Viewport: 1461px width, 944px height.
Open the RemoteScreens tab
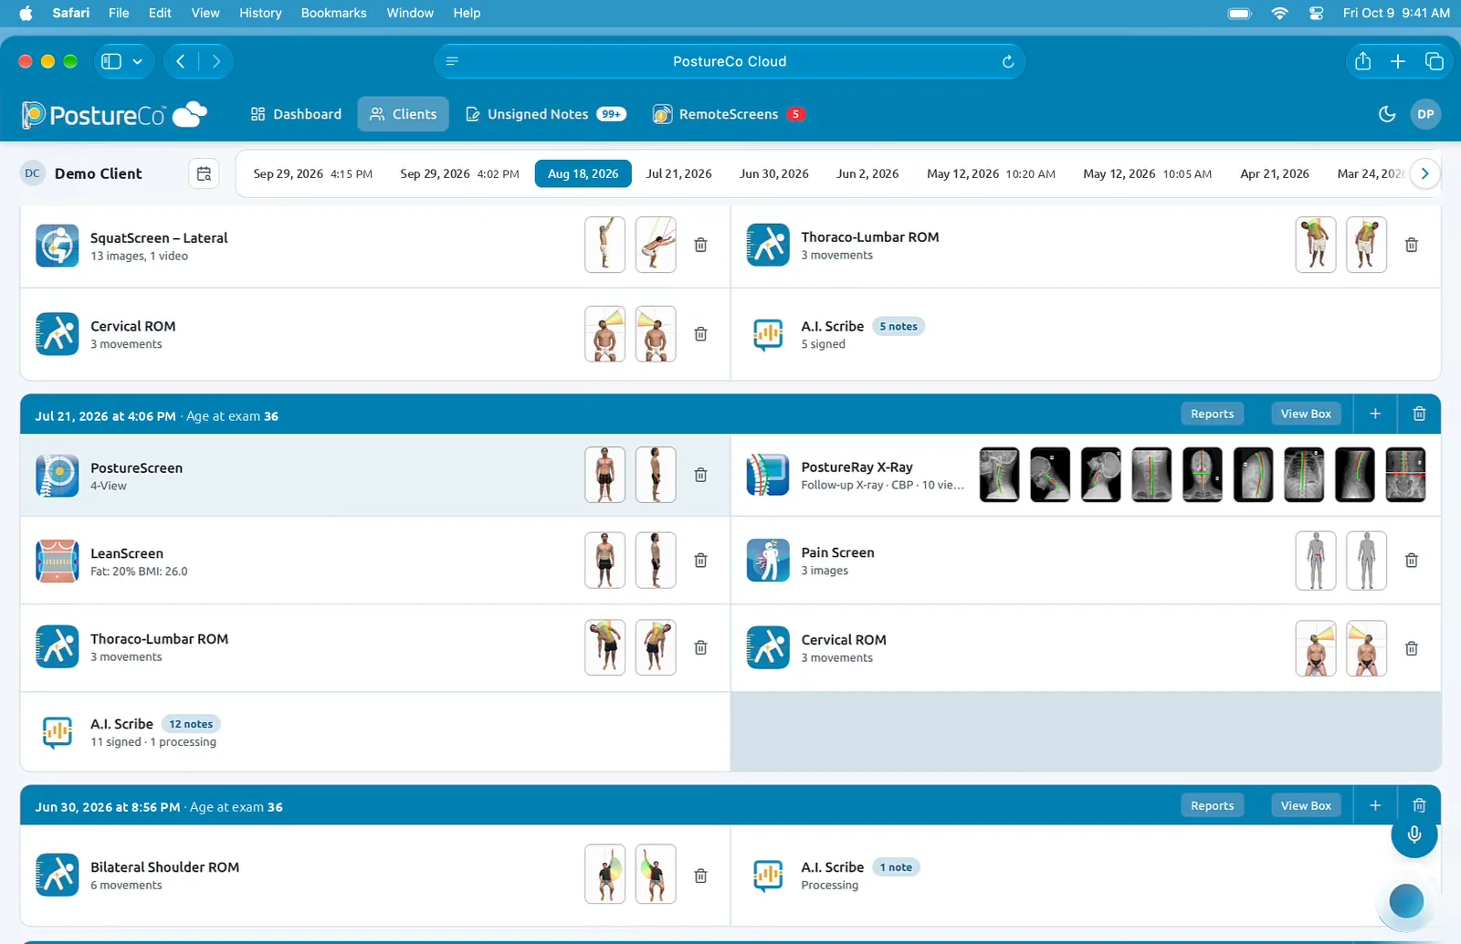click(x=729, y=114)
